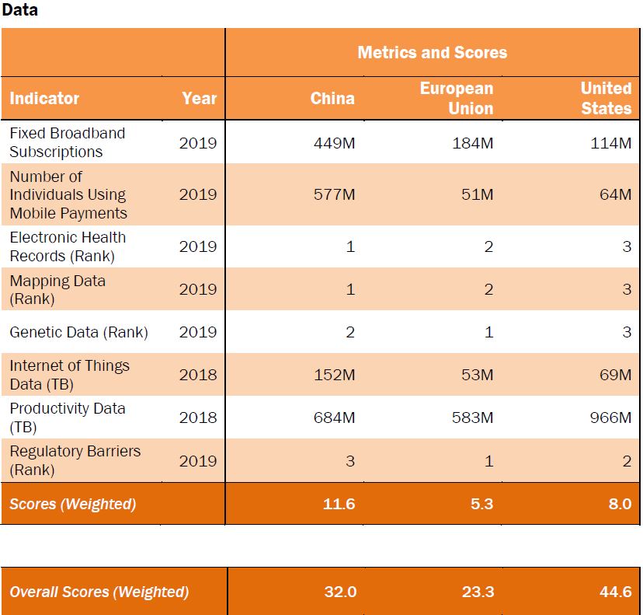Select the European Union's 51M mobile payments value

(478, 194)
